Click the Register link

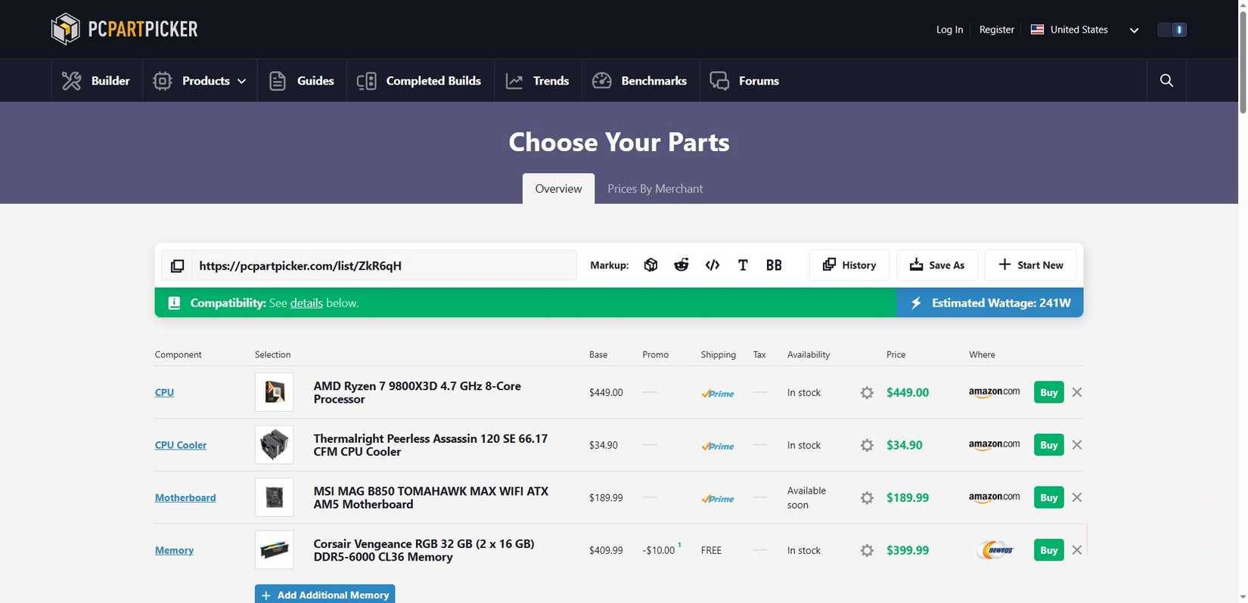(997, 29)
